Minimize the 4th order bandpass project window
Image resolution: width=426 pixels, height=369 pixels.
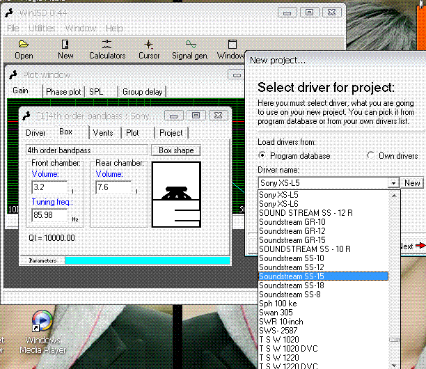click(x=174, y=116)
